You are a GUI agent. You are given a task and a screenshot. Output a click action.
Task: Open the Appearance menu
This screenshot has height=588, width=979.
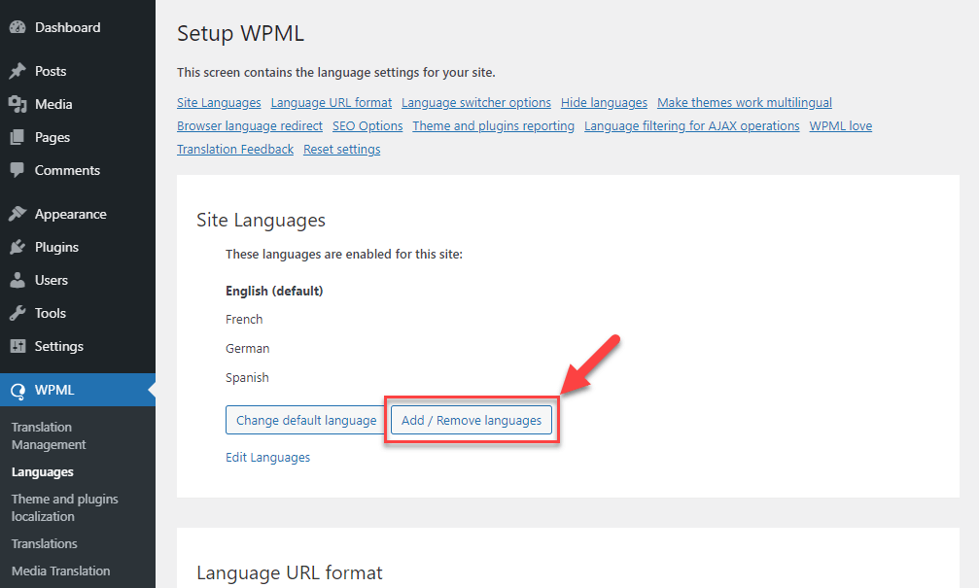click(71, 214)
